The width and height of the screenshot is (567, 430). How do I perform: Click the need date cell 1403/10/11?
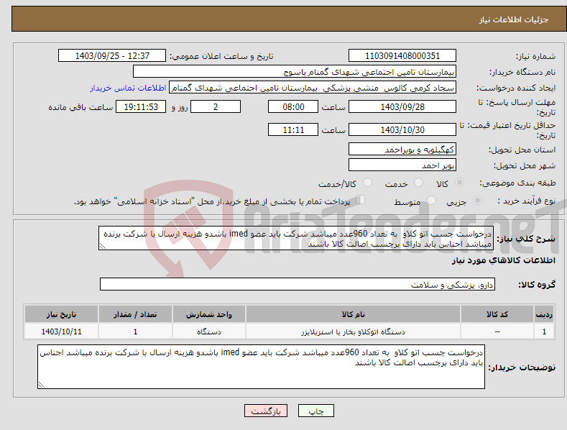click(62, 331)
